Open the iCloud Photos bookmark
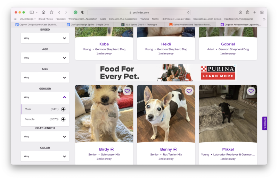Screen dimensions: 278x179 (46, 19)
